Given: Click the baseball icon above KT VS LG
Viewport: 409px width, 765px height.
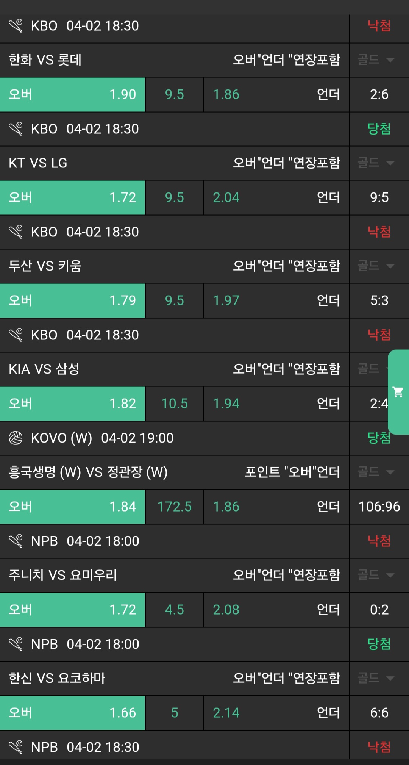Looking at the screenshot, I should pyautogui.click(x=16, y=129).
